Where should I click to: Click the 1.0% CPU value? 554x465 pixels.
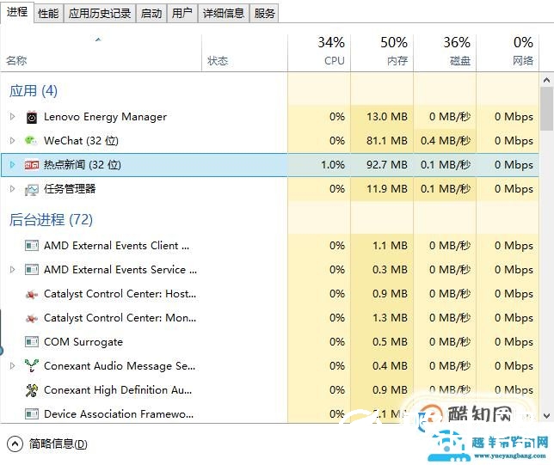coord(332,165)
